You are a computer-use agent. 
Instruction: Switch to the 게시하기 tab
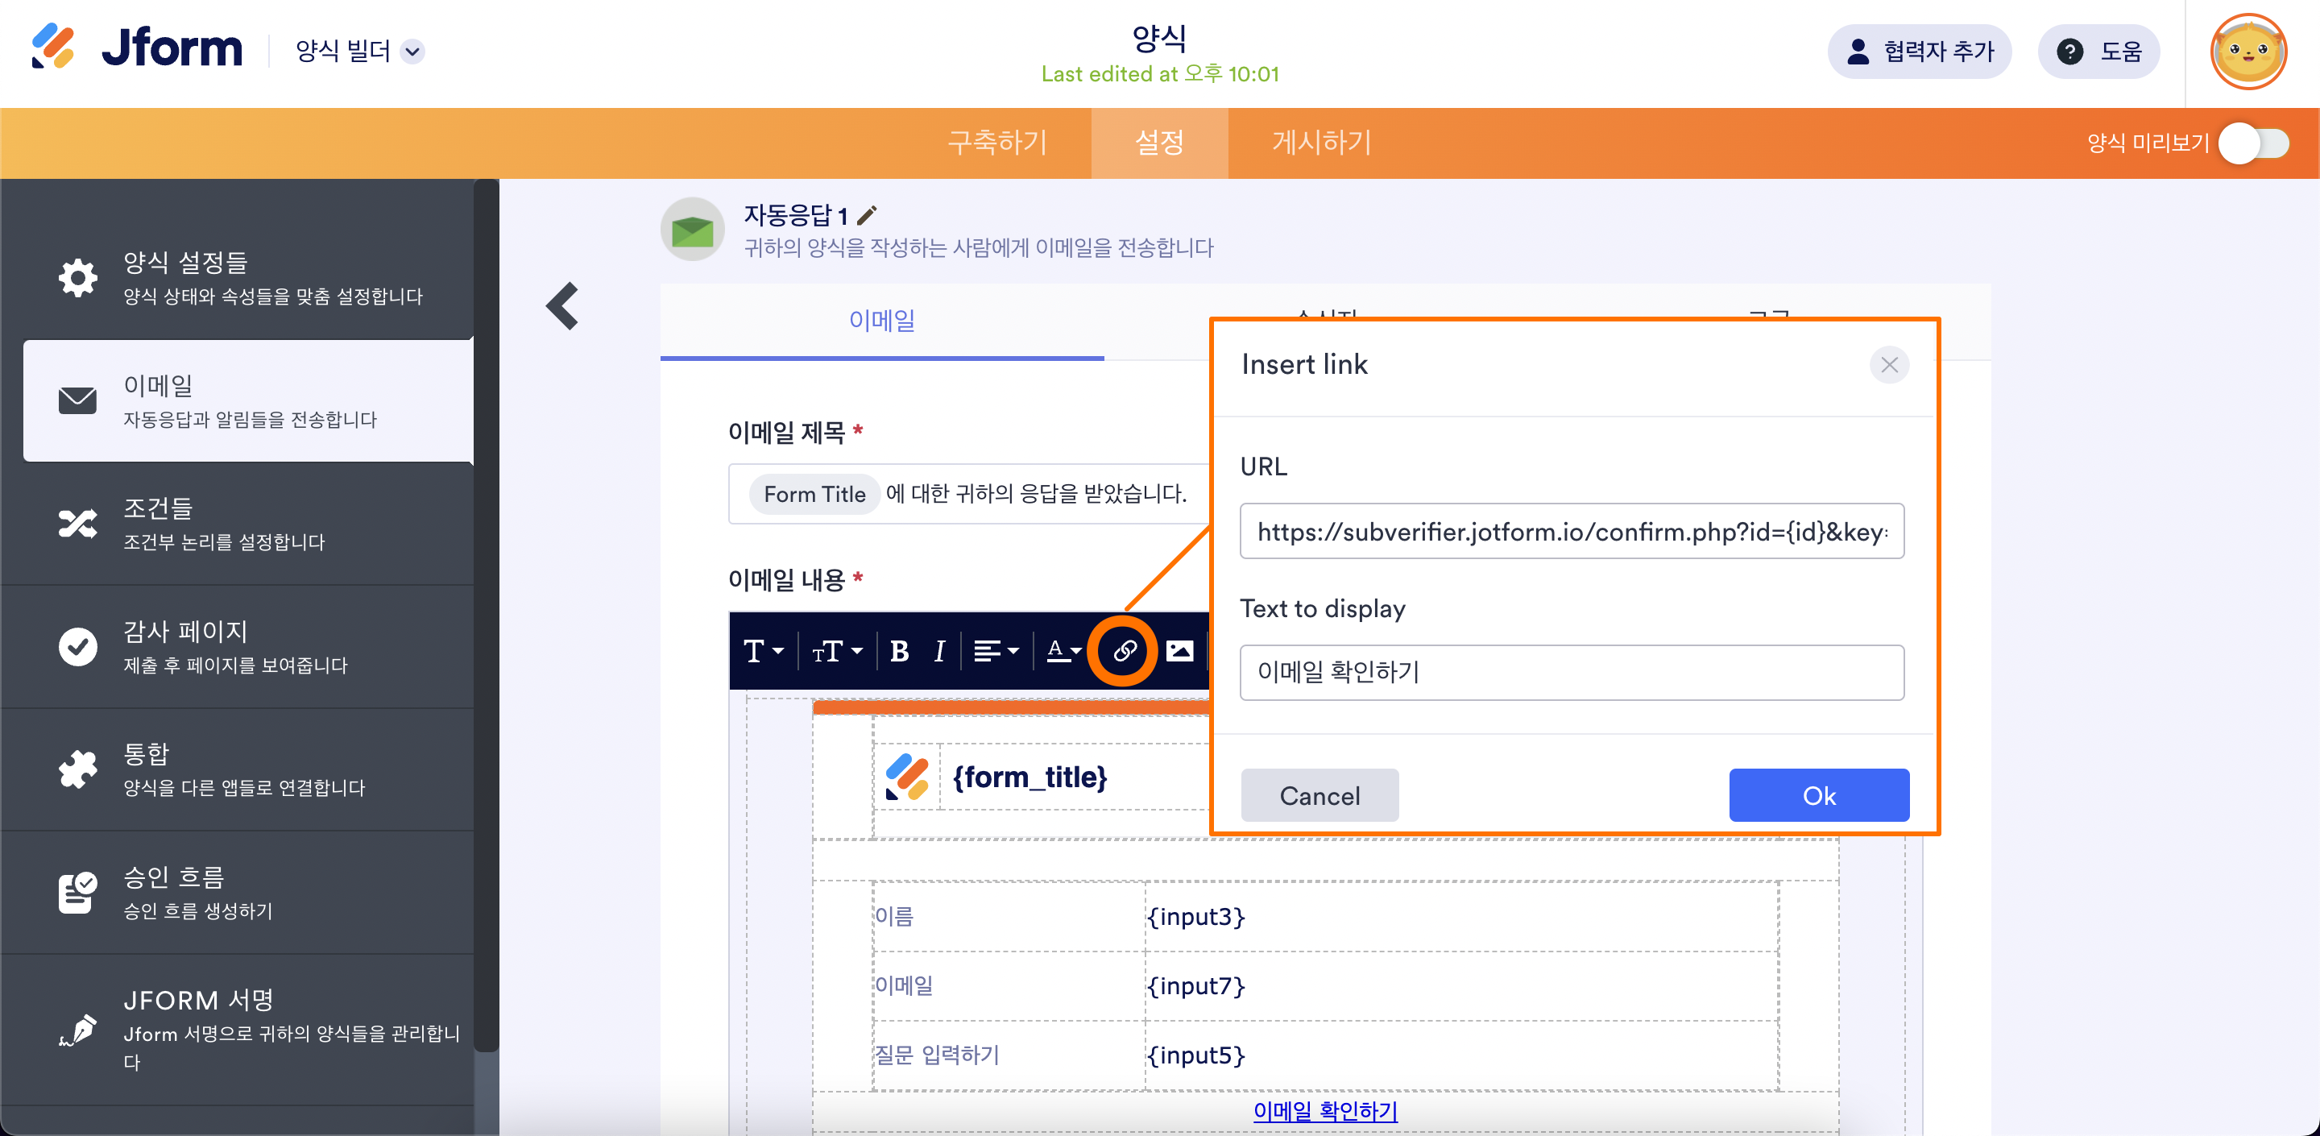[x=1320, y=143]
